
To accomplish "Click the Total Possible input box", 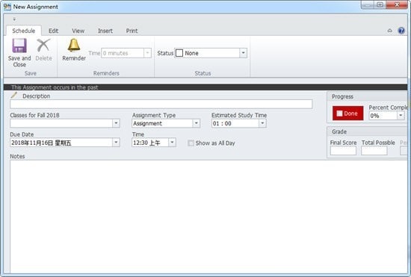I will pyautogui.click(x=374, y=151).
